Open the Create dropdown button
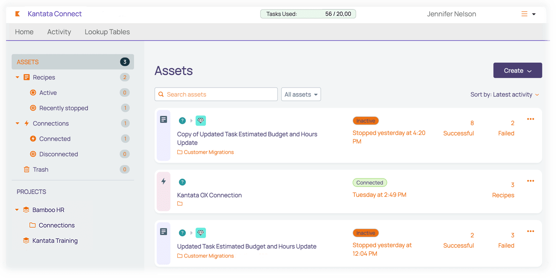Image resolution: width=556 pixels, height=278 pixels. [517, 70]
